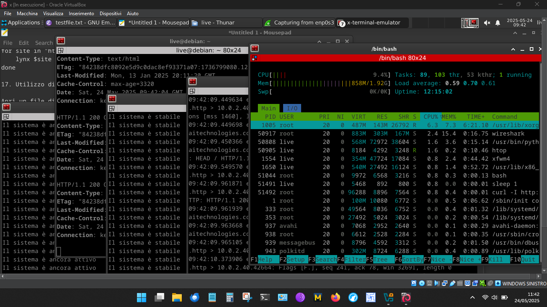Switch to the live - Thunar panel button

(226, 23)
